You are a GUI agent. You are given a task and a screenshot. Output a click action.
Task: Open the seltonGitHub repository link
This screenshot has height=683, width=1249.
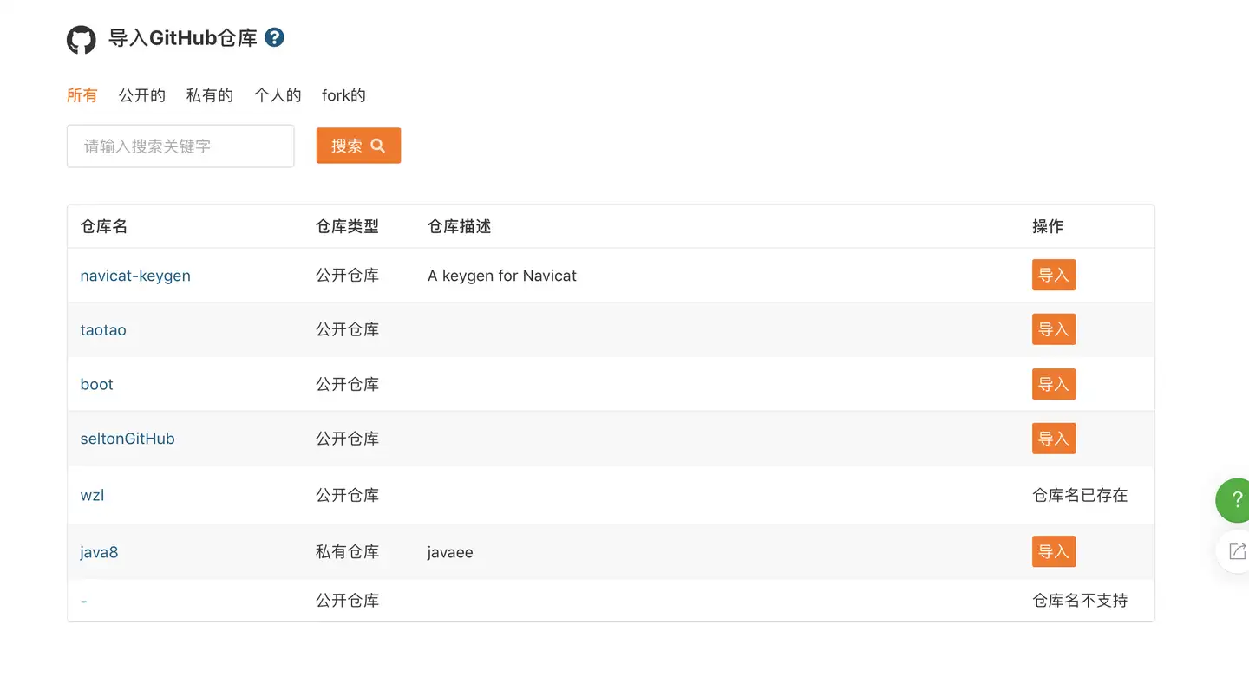coord(128,439)
